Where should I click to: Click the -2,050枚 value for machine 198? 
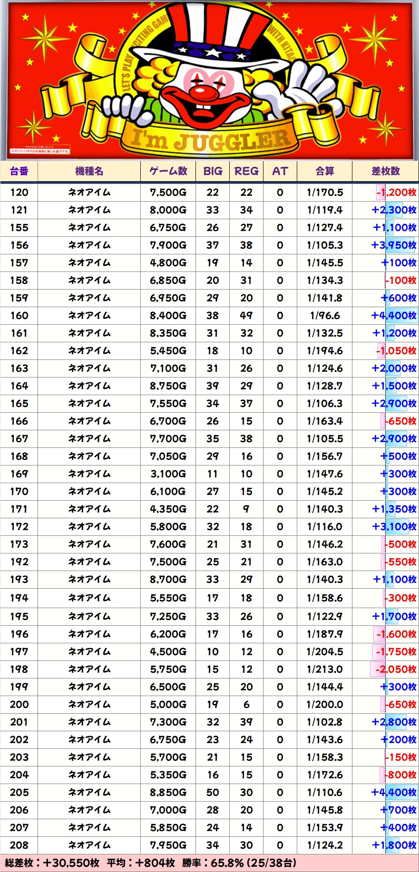point(395,669)
